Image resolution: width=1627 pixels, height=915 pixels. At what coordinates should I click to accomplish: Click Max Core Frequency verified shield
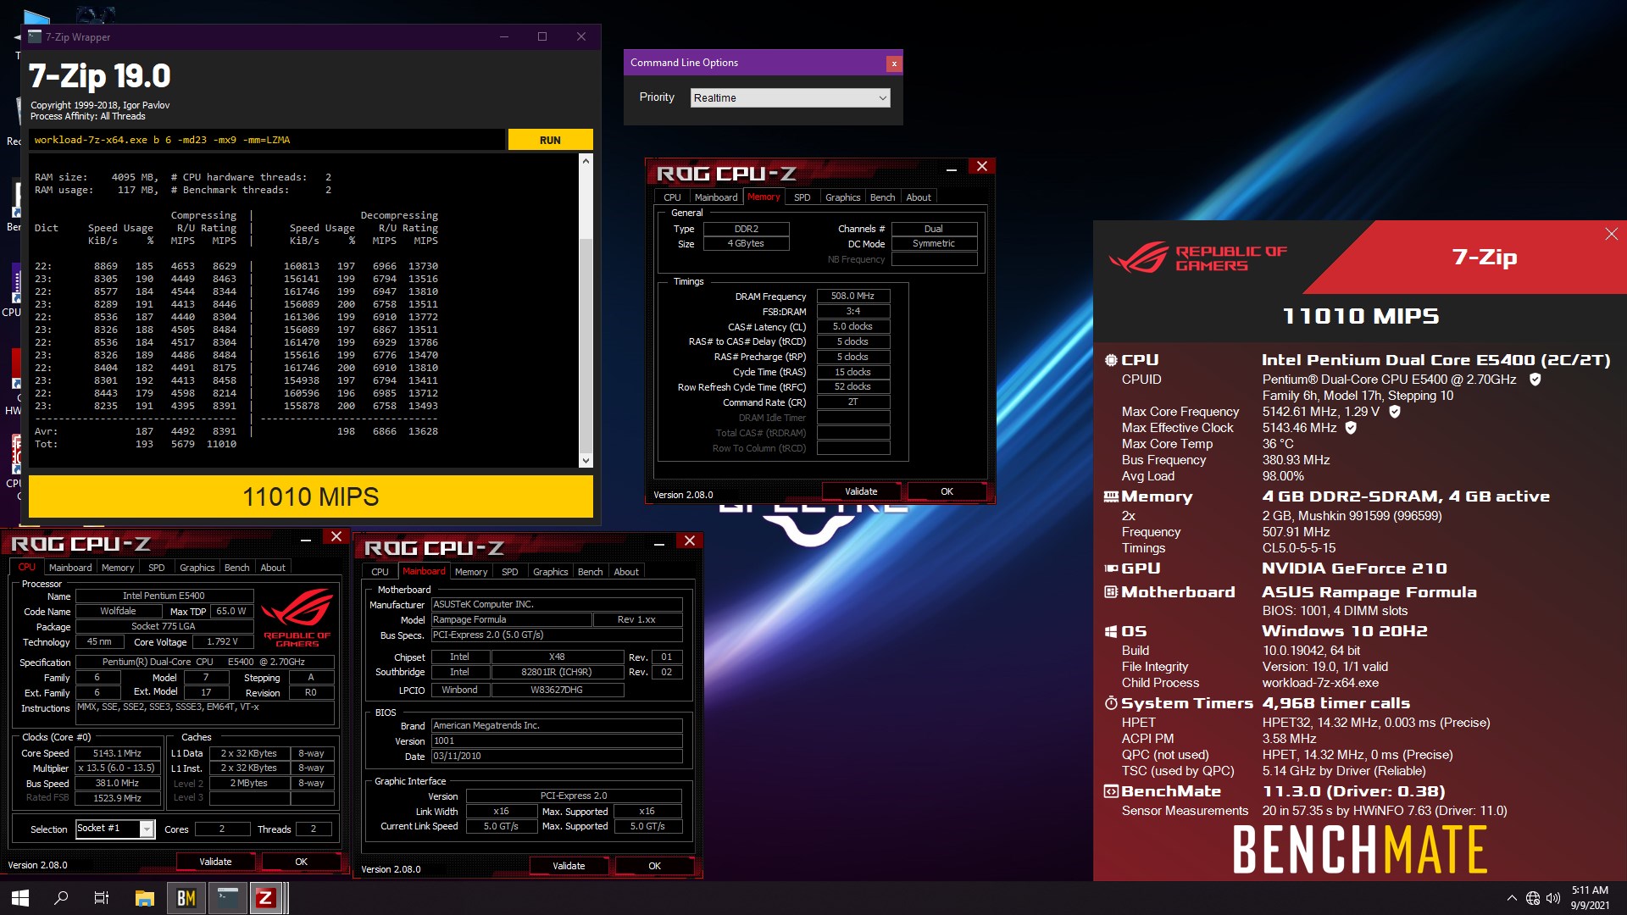[1395, 412]
